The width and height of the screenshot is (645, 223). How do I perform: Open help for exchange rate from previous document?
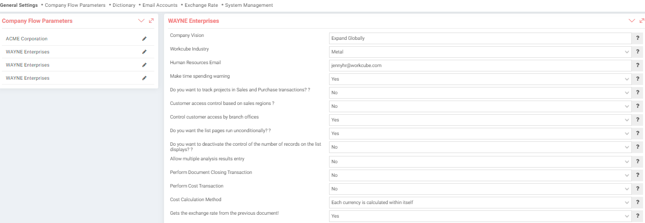point(638,216)
